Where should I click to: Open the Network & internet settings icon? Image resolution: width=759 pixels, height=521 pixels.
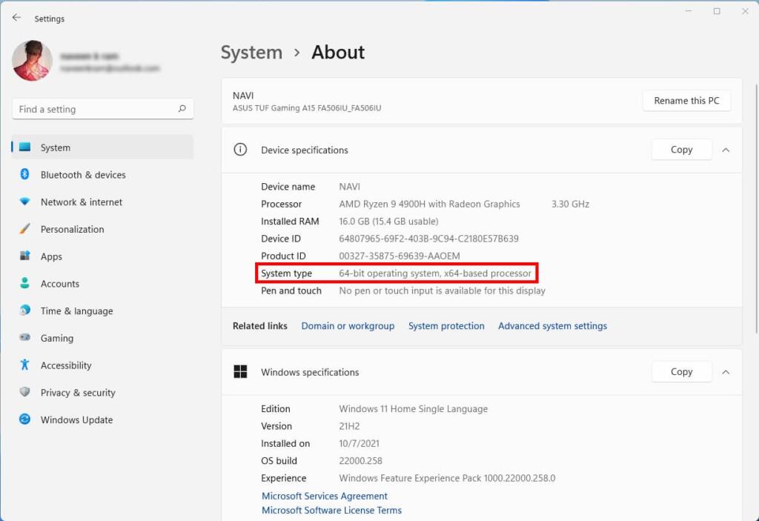[x=24, y=202]
